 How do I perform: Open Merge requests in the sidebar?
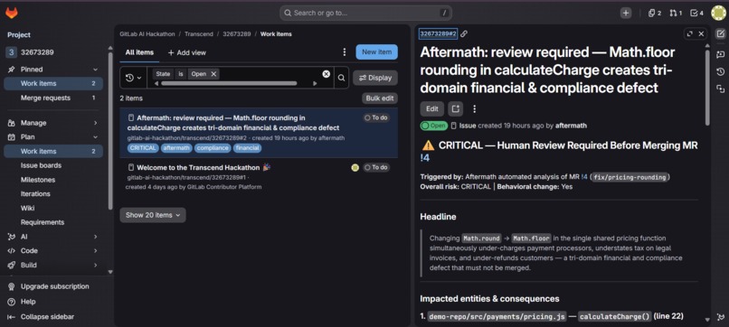coord(53,98)
